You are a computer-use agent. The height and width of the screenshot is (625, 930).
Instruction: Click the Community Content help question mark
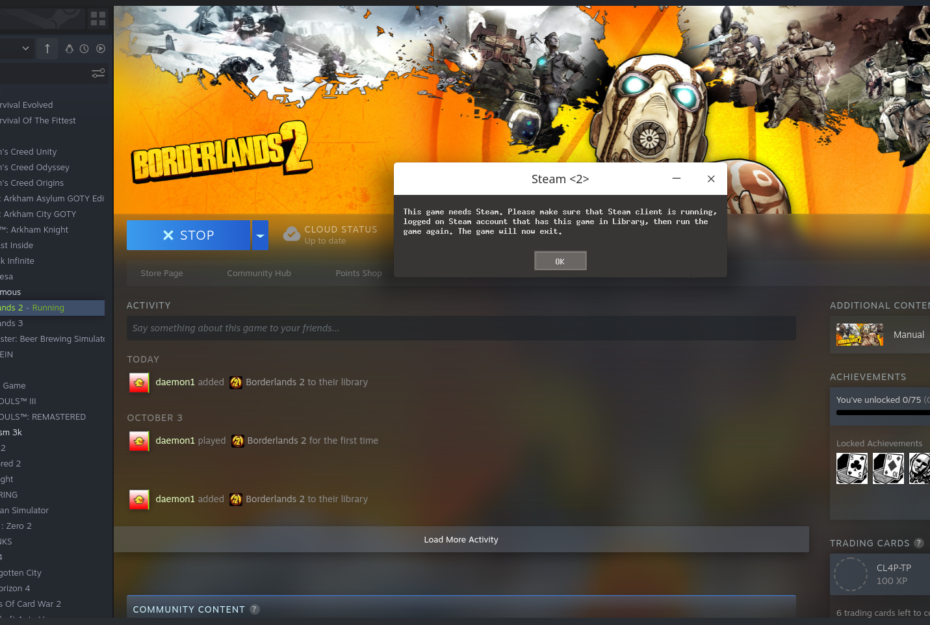(x=255, y=609)
